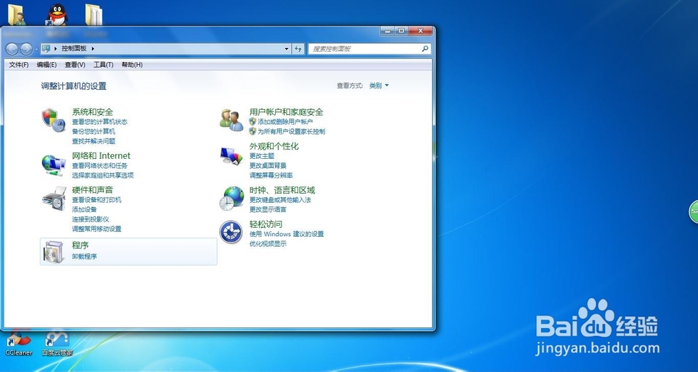Click 选择家庭组和共享选项 link

pyautogui.click(x=103, y=175)
